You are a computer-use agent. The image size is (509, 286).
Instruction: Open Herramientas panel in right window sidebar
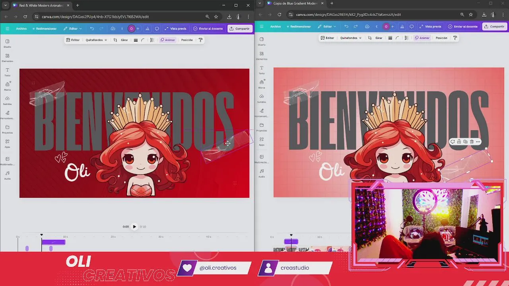[x=262, y=113]
